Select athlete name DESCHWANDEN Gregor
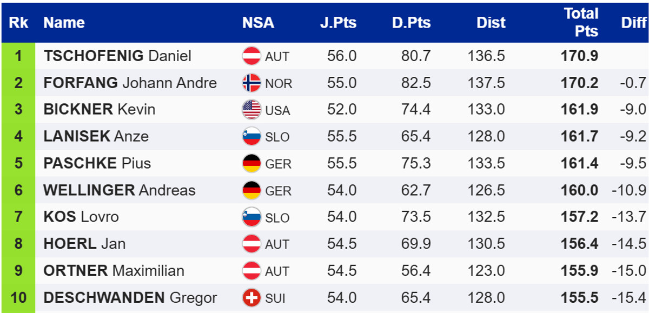Viewport: 649px width, 313px height. pyautogui.click(x=130, y=298)
